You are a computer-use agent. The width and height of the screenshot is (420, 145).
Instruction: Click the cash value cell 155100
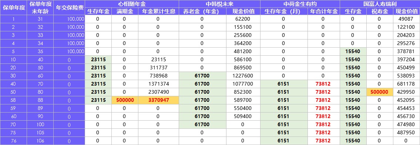point(243,27)
